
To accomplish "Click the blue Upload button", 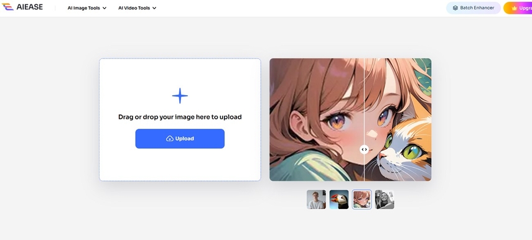I will tap(180, 139).
